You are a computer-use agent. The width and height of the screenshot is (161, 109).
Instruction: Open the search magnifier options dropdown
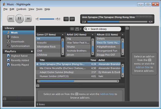pyautogui.click(x=87, y=29)
